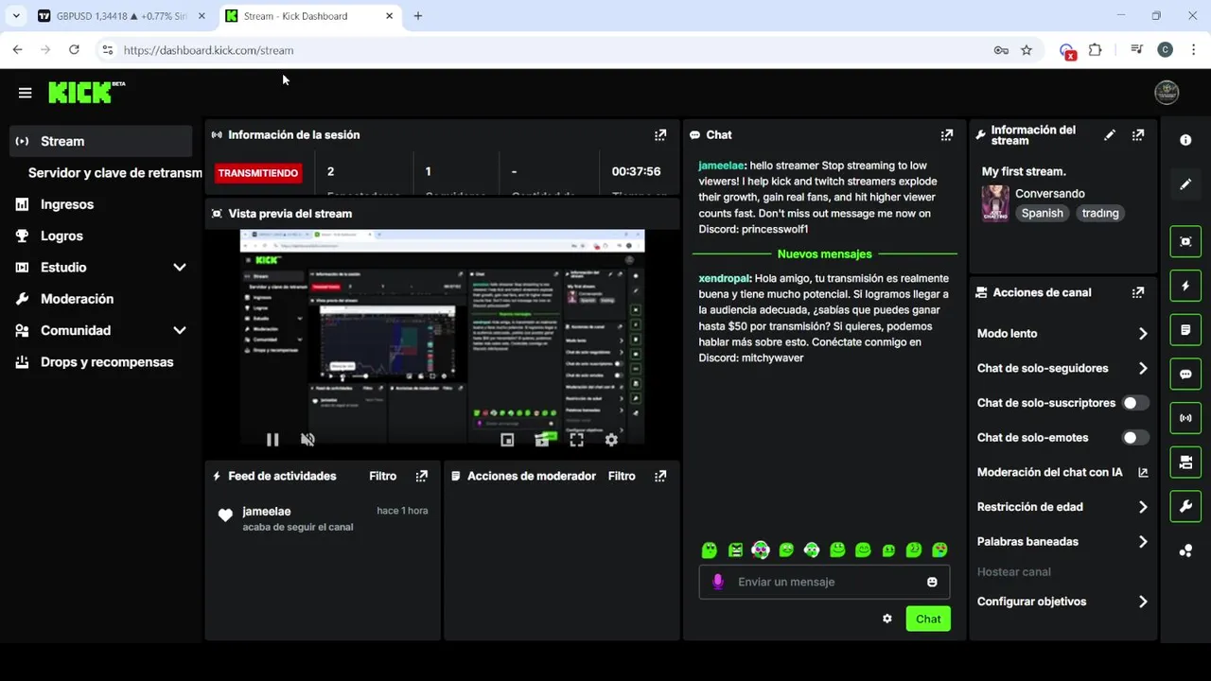The height and width of the screenshot is (681, 1211).
Task: Select Stream in the left sidebar
Action: pos(101,141)
